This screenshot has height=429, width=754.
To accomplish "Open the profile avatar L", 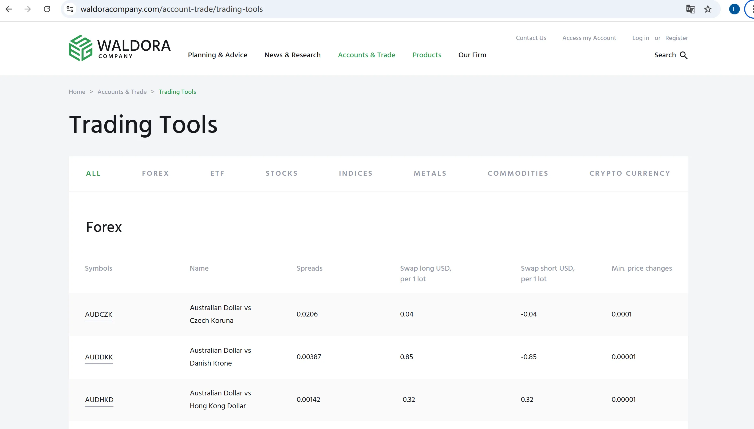I will (x=734, y=9).
